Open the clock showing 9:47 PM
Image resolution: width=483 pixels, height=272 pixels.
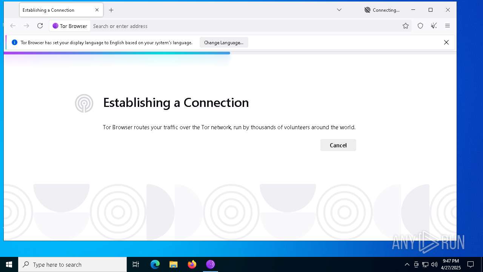coord(451,264)
